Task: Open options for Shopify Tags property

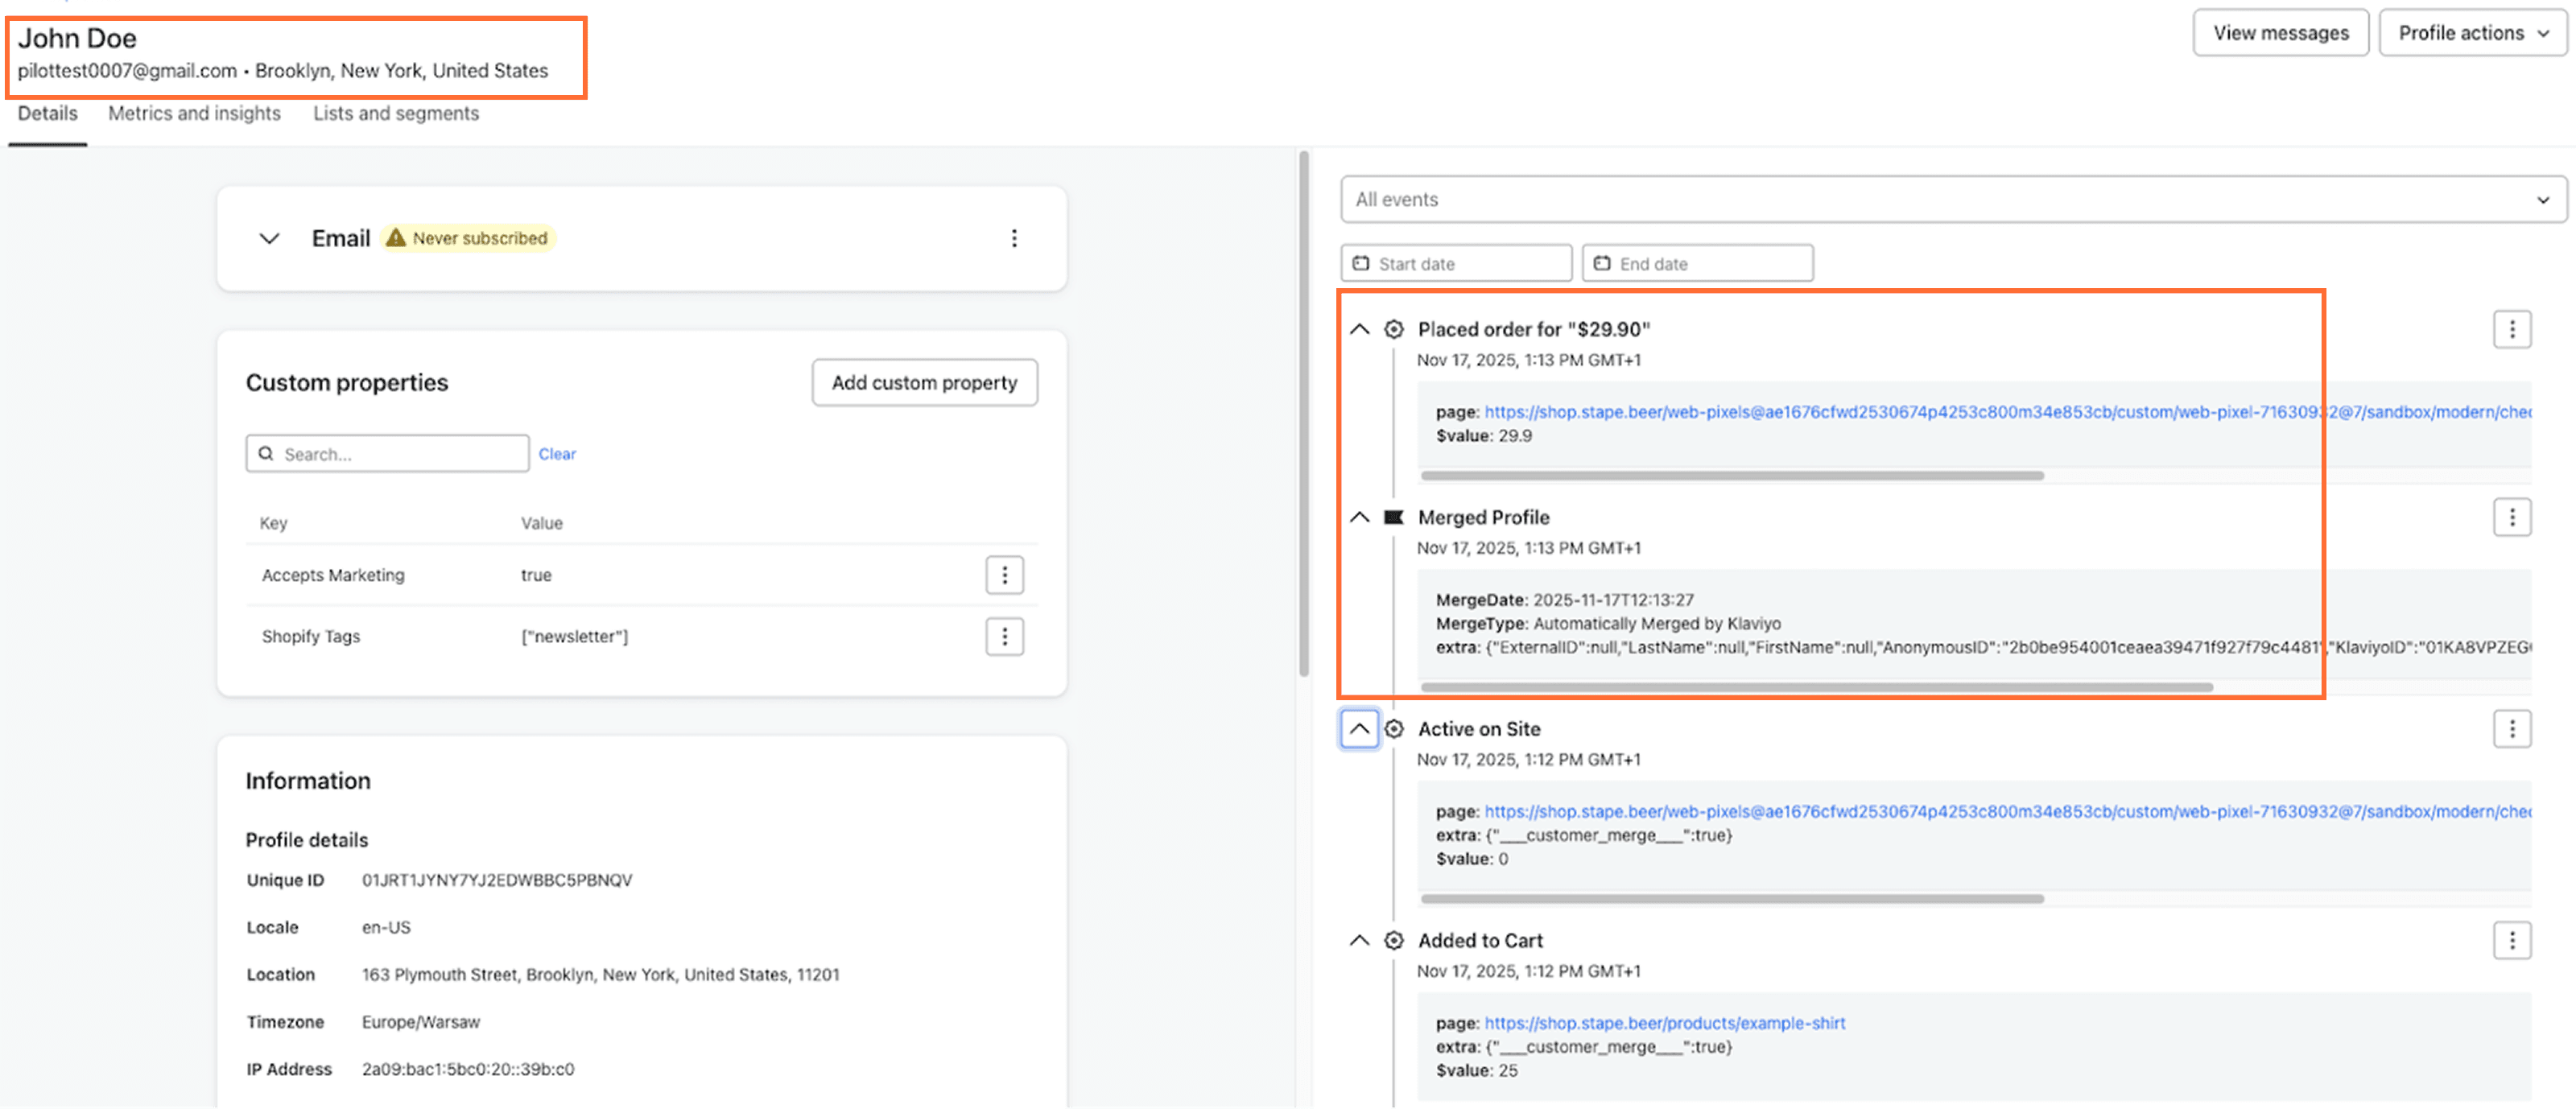Action: click(x=1004, y=636)
